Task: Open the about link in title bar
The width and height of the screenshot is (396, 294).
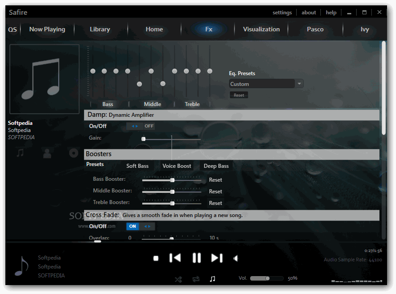Action: point(309,13)
